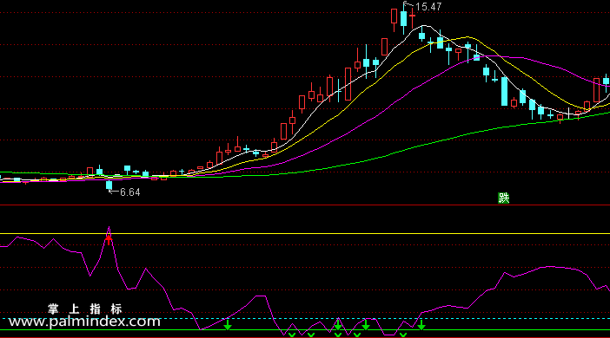Select the cyan candle at the 6.64 low
The image size is (610, 338).
tap(109, 185)
